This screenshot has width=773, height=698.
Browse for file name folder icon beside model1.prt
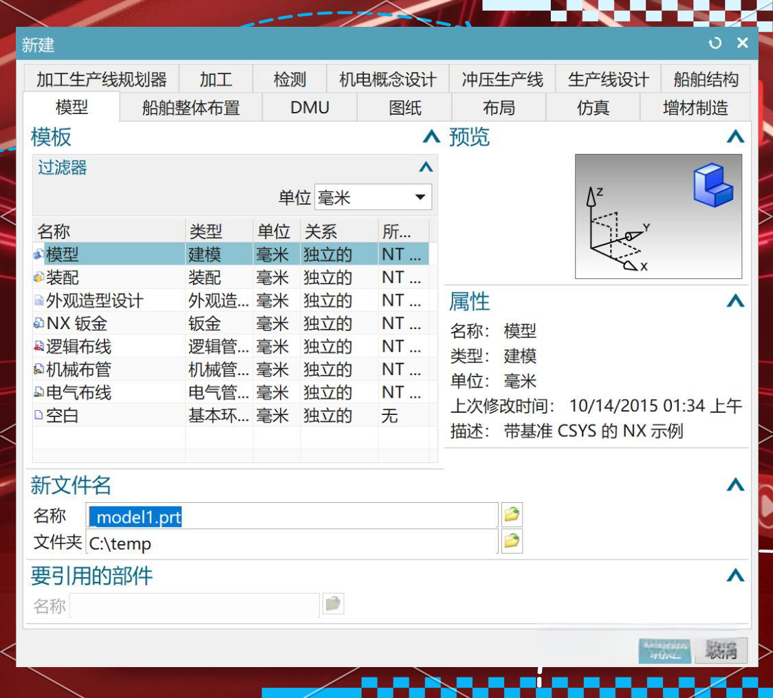pos(512,515)
